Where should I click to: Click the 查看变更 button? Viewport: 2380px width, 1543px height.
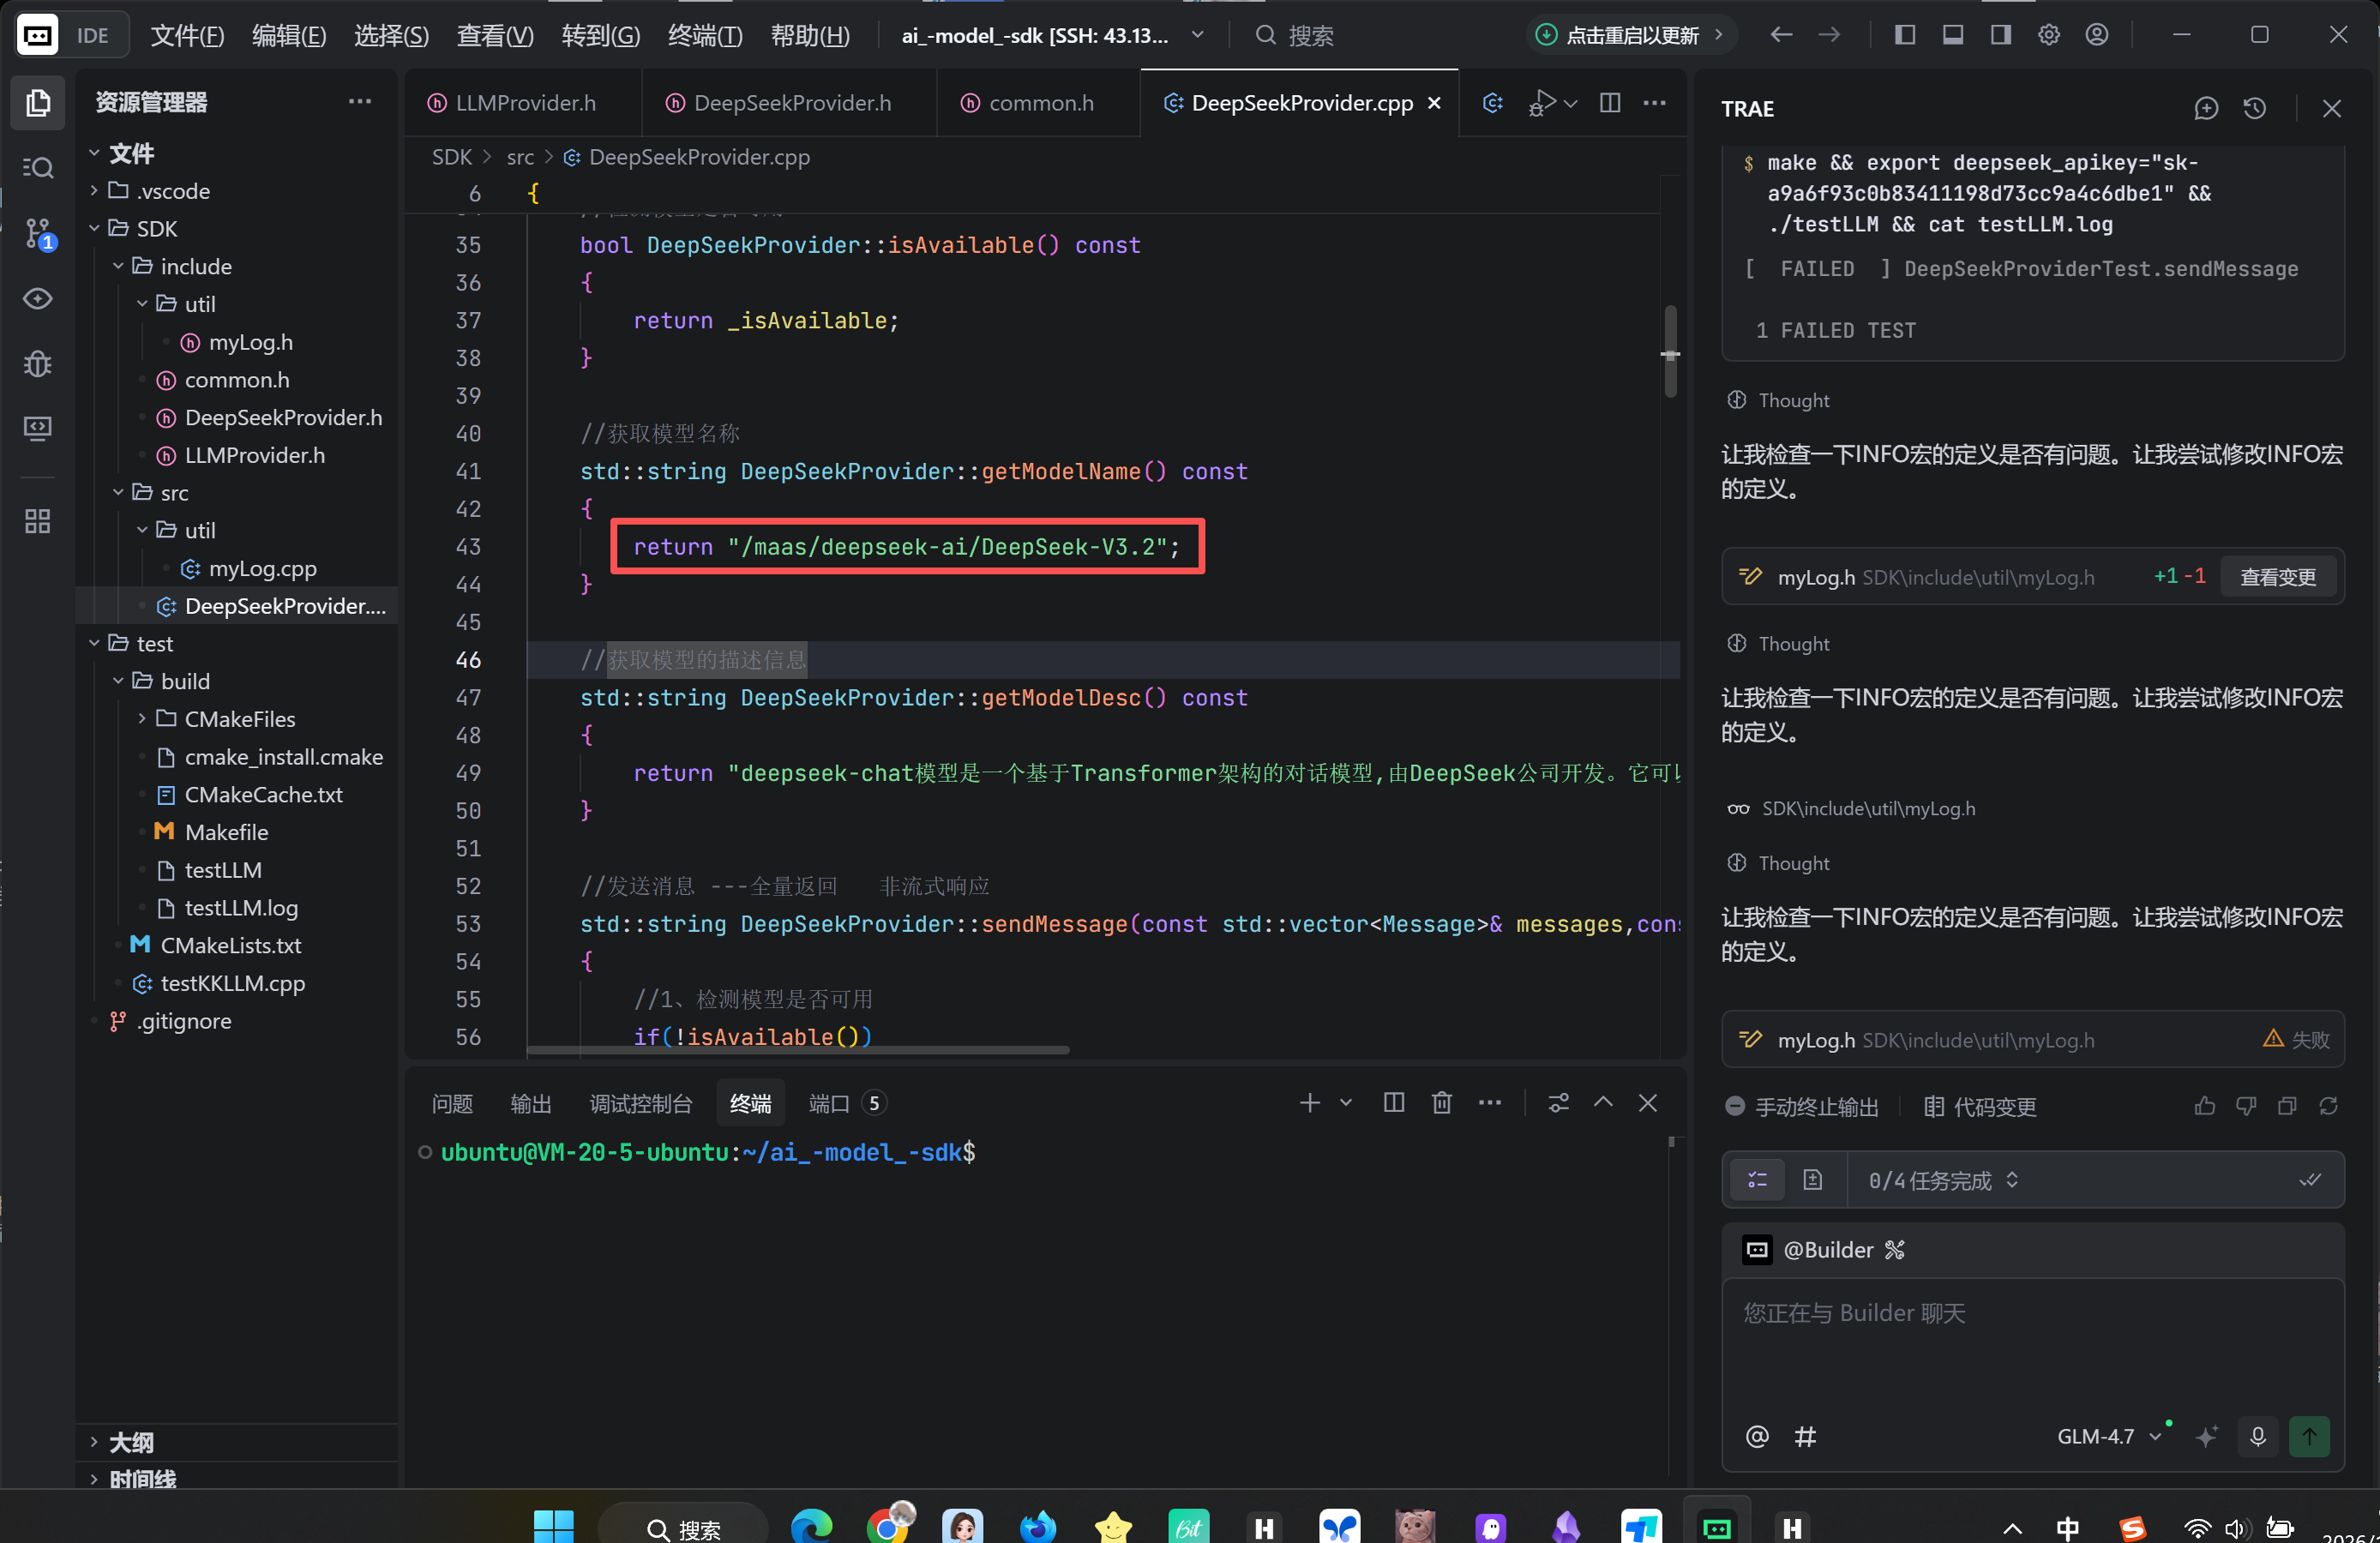pyautogui.click(x=2278, y=577)
